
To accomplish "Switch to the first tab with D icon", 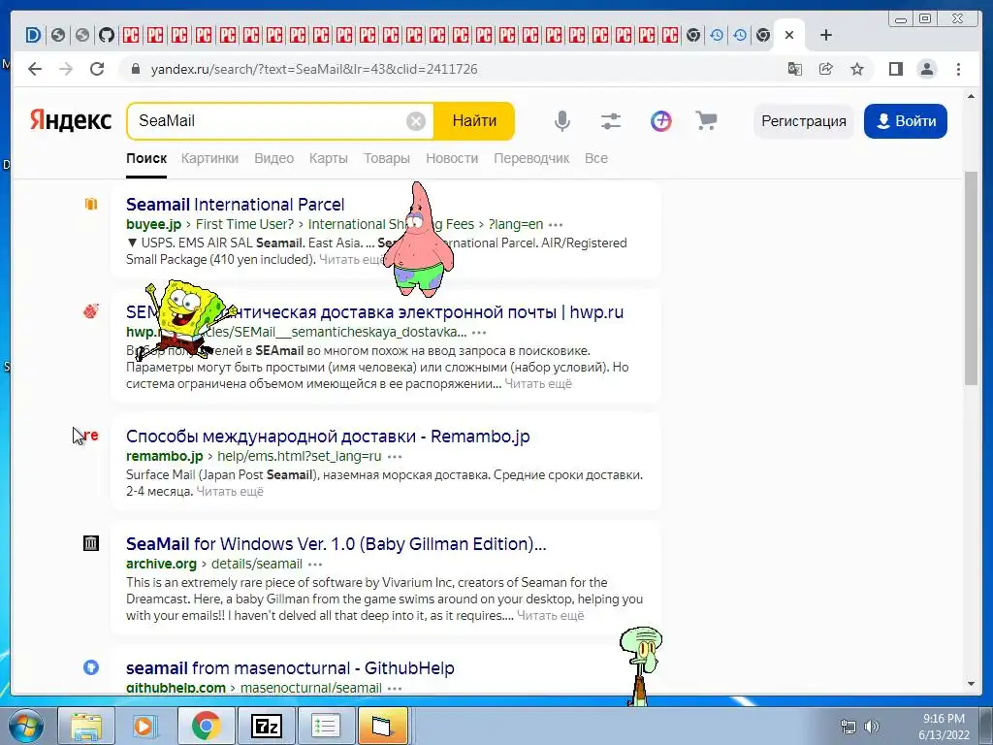I will coord(34,35).
